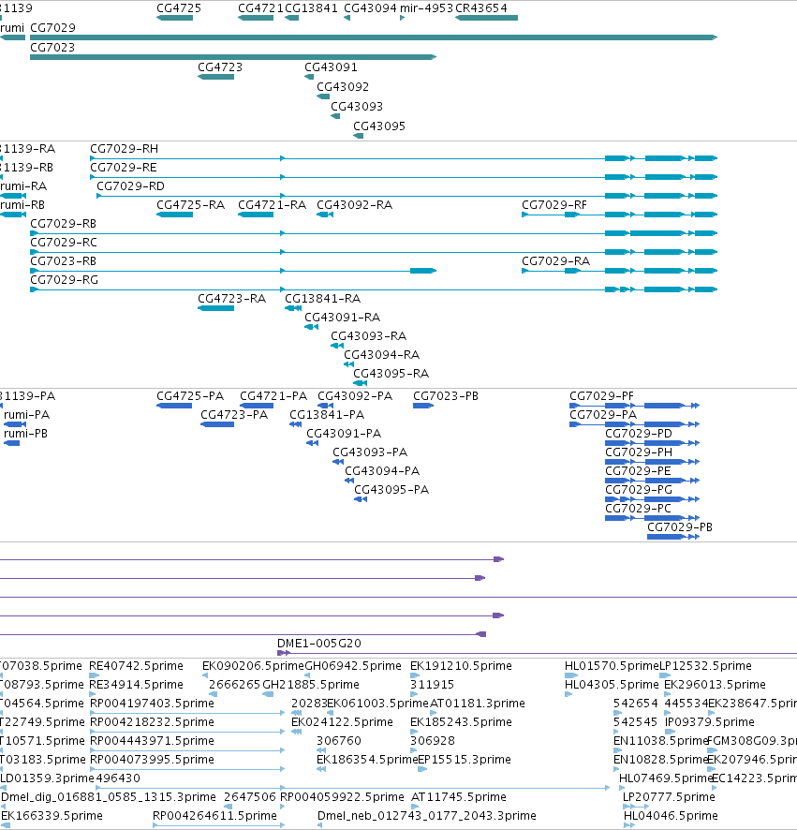Select the CG7023-RB transcript label
The image size is (797, 830).
(x=63, y=261)
